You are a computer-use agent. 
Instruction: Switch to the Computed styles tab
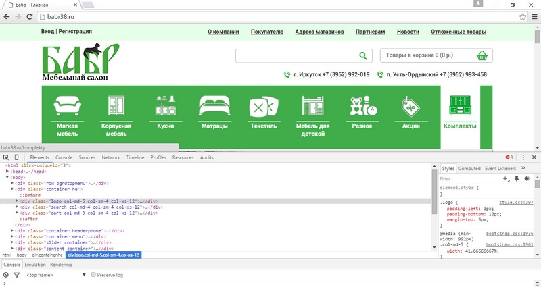(x=469, y=168)
